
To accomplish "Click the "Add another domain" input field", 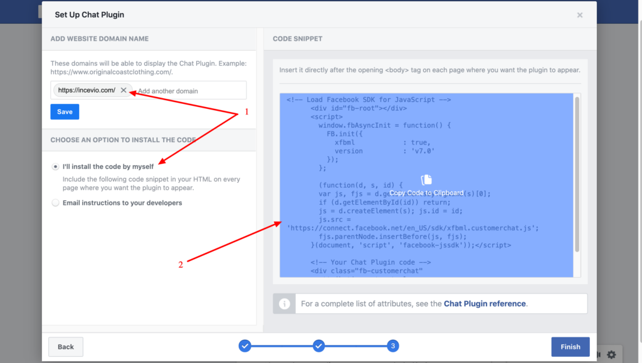I will (x=188, y=91).
